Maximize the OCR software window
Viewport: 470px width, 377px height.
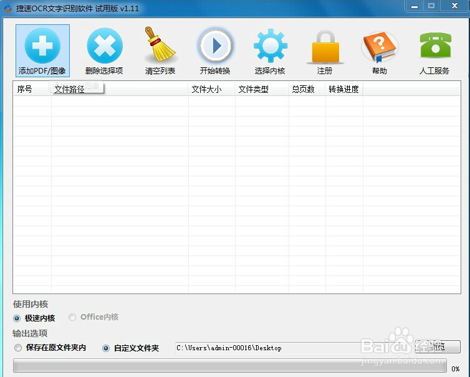431,6
